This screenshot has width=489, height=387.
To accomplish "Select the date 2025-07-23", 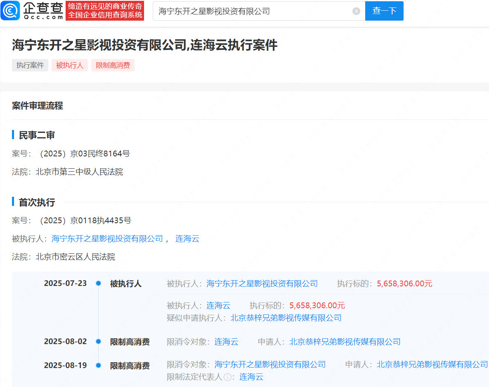I will [65, 283].
